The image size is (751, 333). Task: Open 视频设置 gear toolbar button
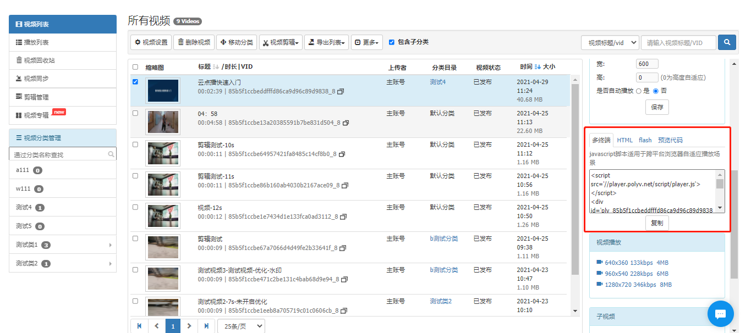click(x=151, y=42)
